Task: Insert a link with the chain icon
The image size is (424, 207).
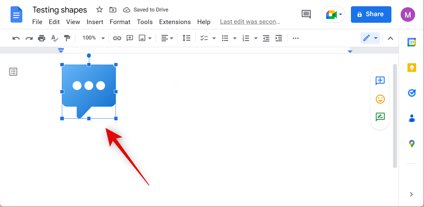Action: pyautogui.click(x=117, y=38)
